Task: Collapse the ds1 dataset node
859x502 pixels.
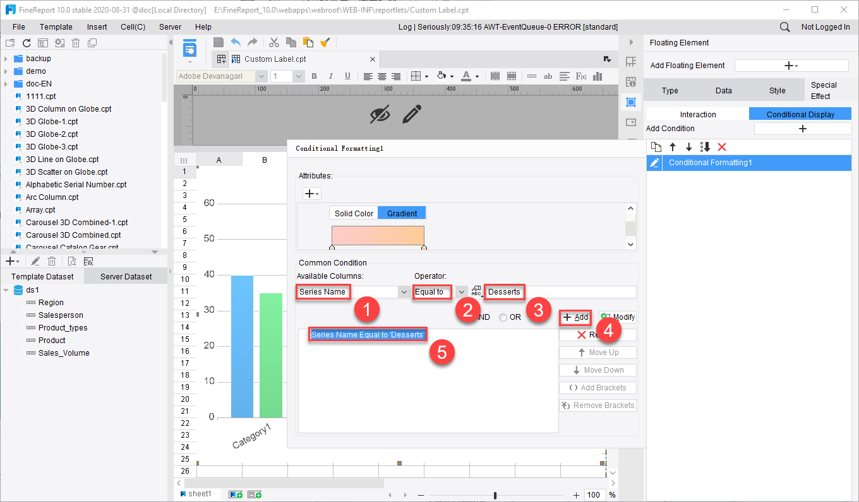Action: [x=6, y=290]
